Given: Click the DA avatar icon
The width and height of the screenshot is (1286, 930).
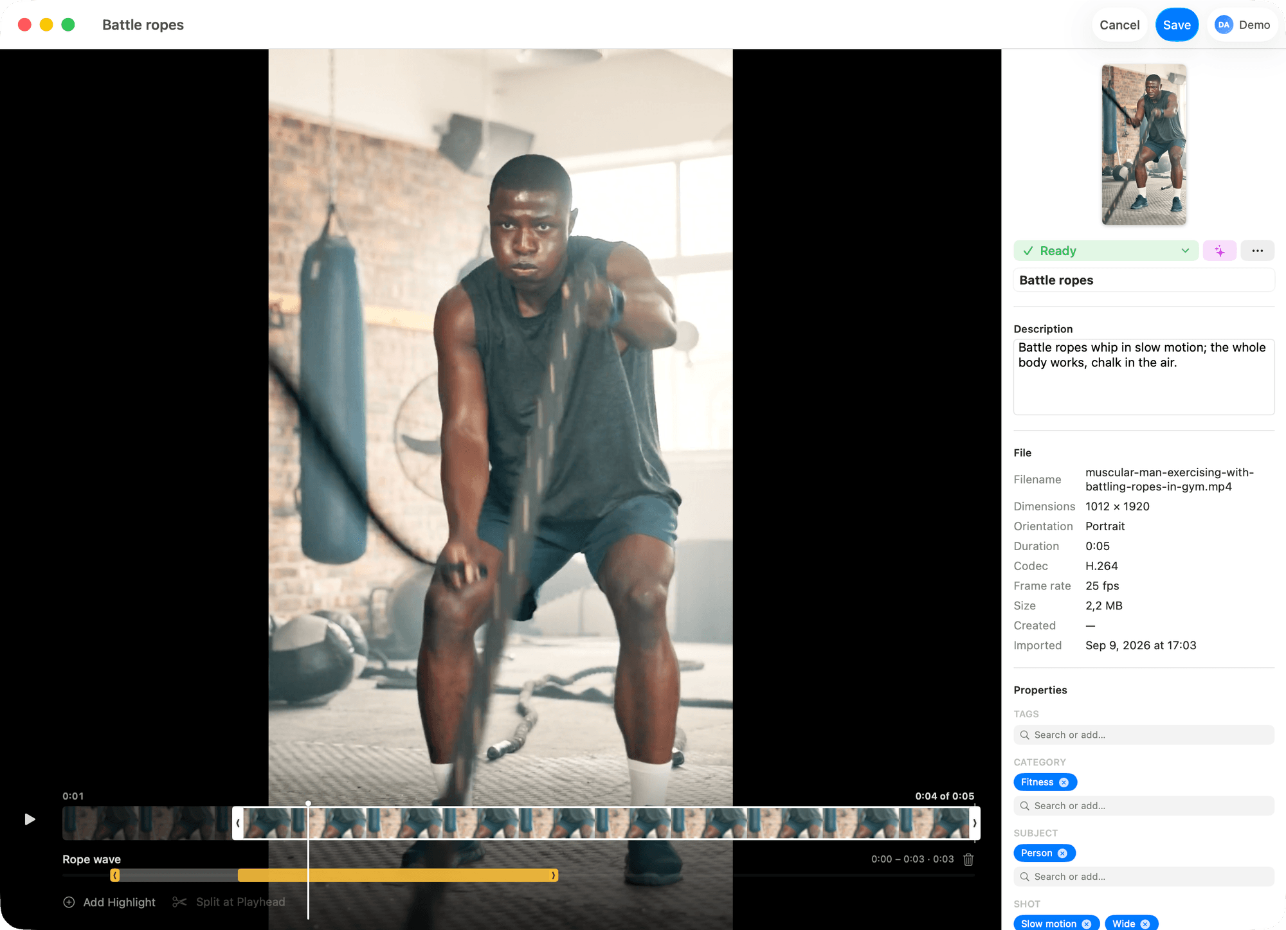Looking at the screenshot, I should click(x=1224, y=25).
